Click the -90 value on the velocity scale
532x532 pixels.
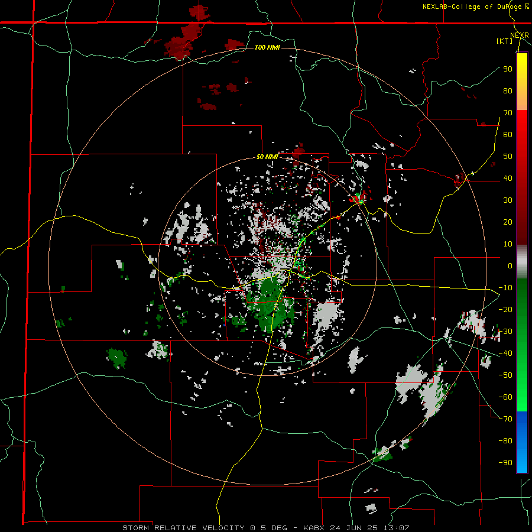tap(505, 463)
